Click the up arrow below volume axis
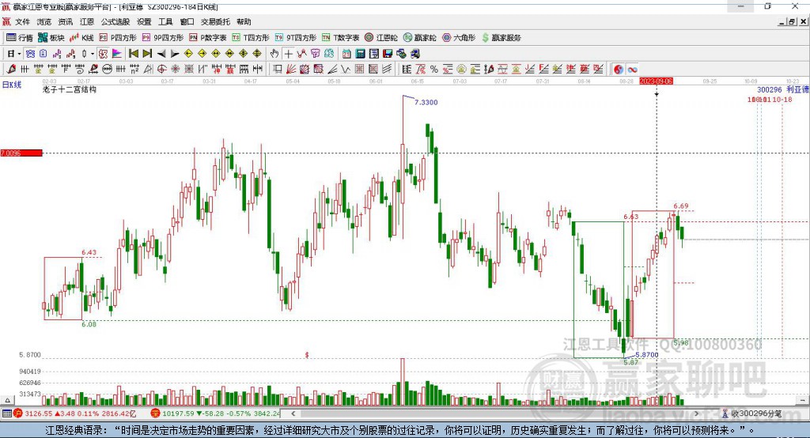Image resolution: width=810 pixels, height=438 pixels. (x=7, y=400)
